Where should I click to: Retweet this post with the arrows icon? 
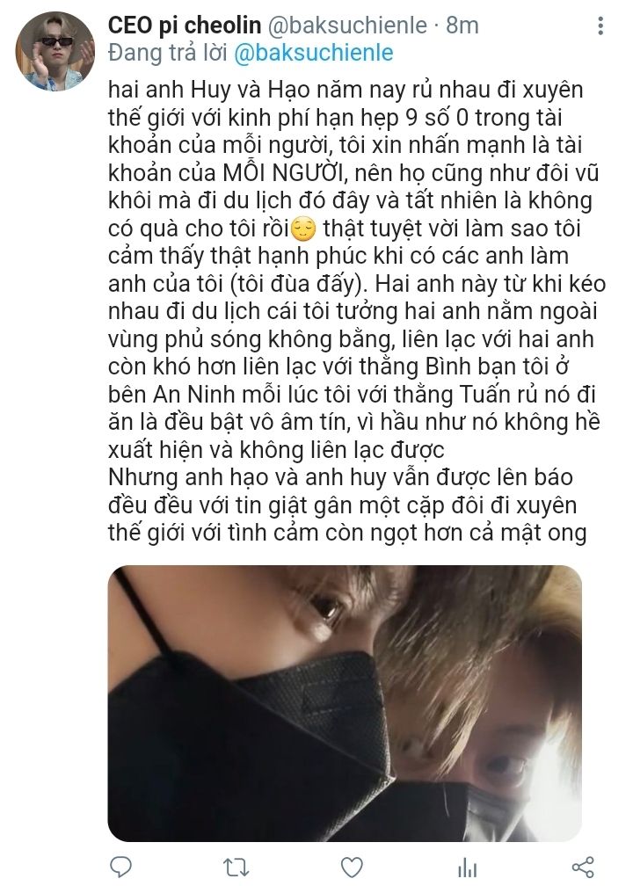[x=236, y=867]
